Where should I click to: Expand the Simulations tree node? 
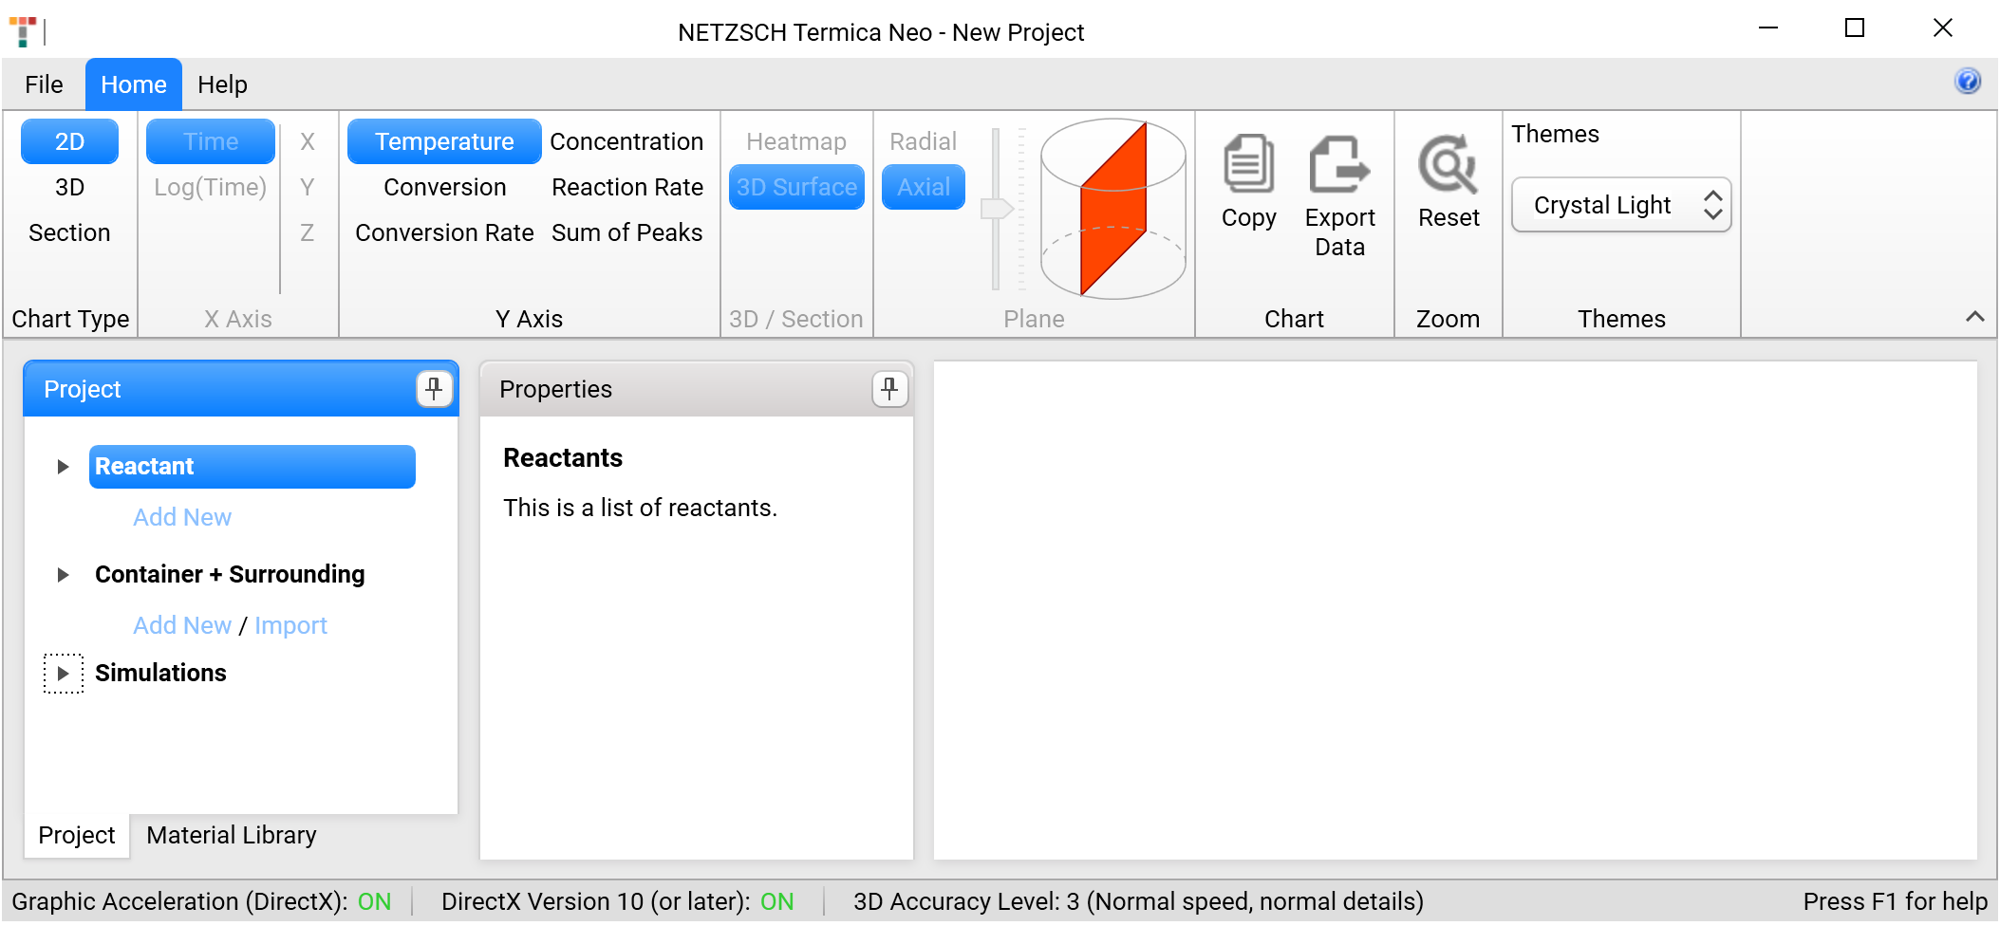pyautogui.click(x=63, y=674)
